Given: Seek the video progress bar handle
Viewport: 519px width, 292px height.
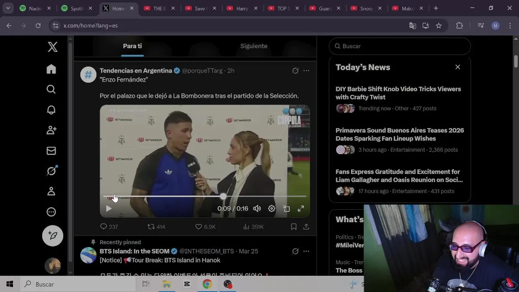Looking at the screenshot, I should 223,196.
